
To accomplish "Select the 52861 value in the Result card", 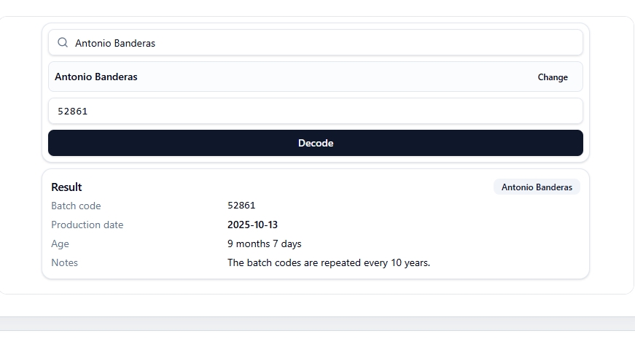I will [241, 206].
